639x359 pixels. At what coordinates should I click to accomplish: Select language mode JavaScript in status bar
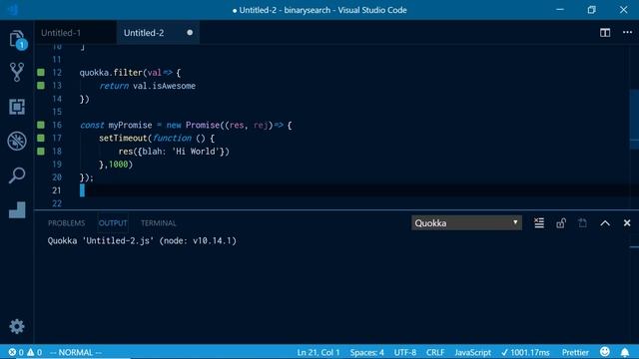[472, 352]
